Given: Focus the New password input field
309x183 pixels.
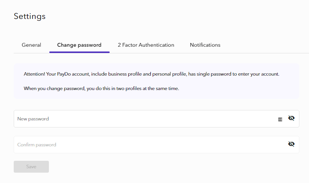Looking at the screenshot, I should point(144,119).
